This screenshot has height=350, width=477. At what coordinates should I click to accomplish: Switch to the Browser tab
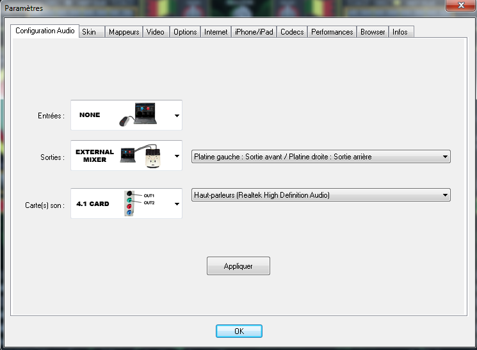373,32
